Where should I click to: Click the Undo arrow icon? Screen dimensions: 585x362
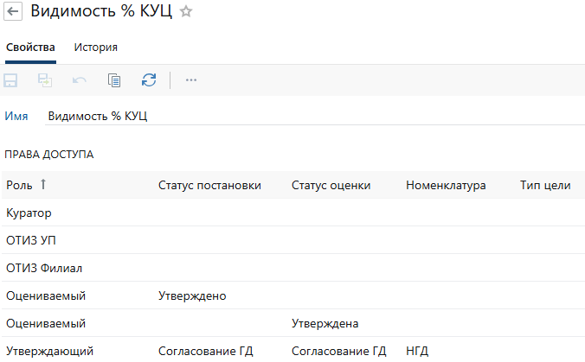[x=80, y=80]
